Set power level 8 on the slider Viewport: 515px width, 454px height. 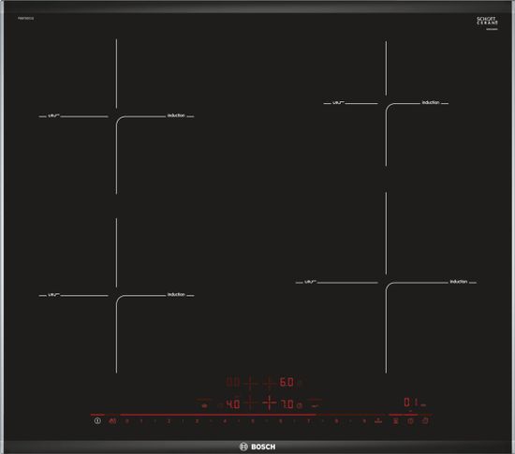pos(336,421)
